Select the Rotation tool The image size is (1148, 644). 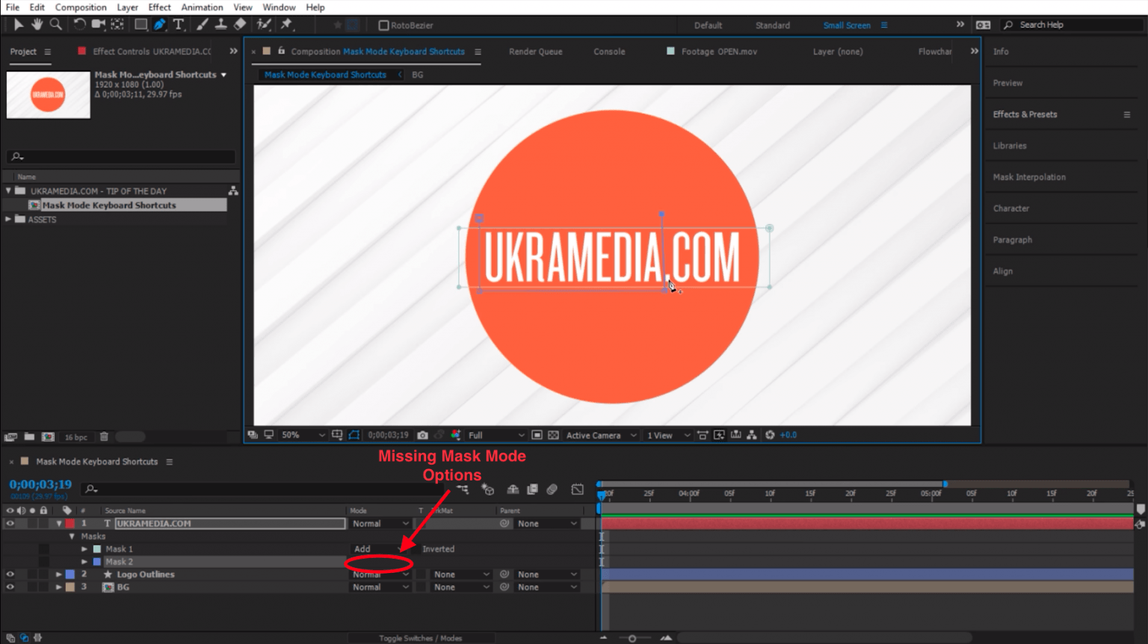(79, 25)
